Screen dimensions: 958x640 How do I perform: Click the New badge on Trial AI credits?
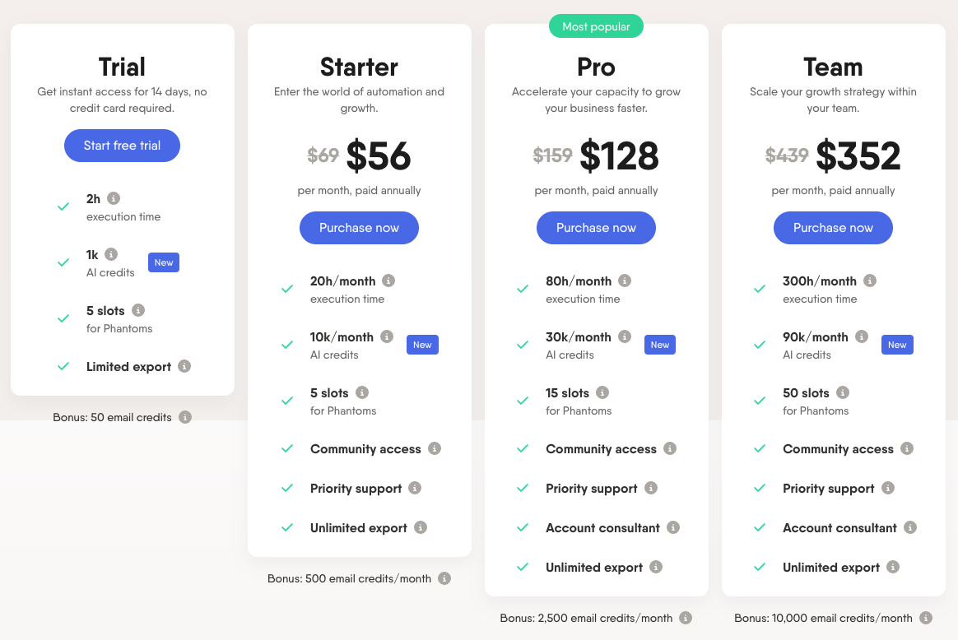tap(164, 262)
